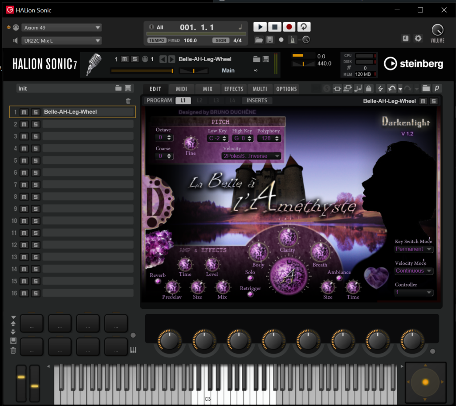Image resolution: width=456 pixels, height=406 pixels.
Task: Click the p icon in edit toolbar
Action: (437, 89)
